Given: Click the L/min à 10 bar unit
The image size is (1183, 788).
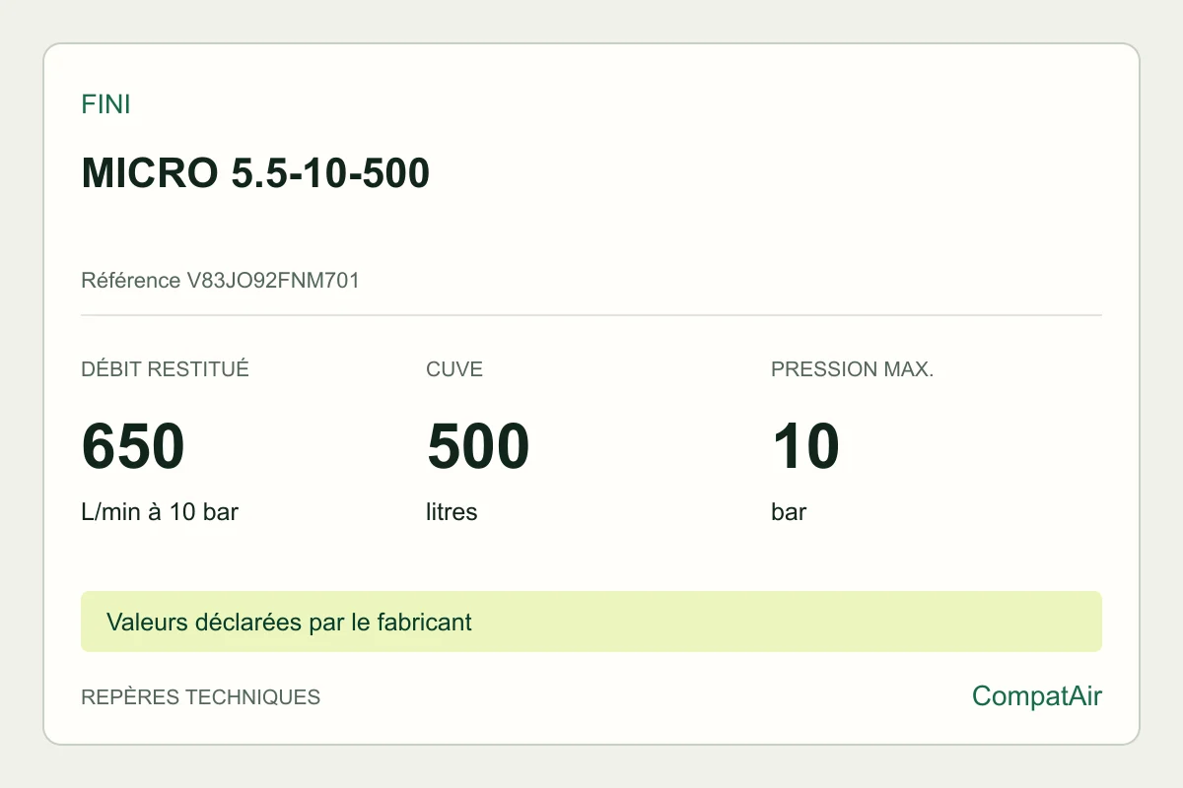Looking at the screenshot, I should (x=160, y=512).
